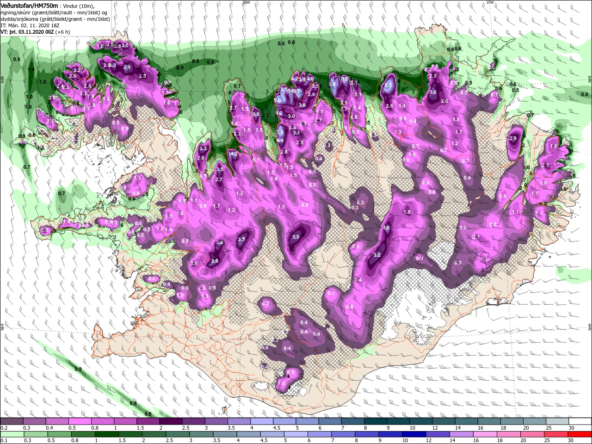Click the 'VT: þri. 03.11.2020 00Z' valid time

point(27,32)
